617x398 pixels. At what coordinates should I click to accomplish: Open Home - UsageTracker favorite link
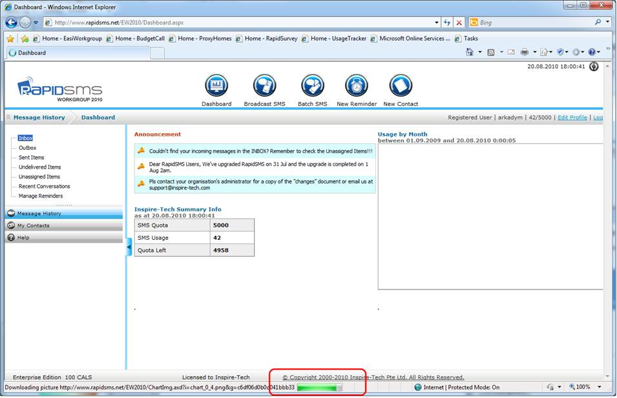click(x=334, y=39)
